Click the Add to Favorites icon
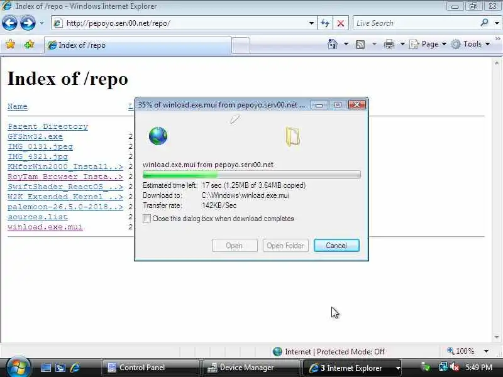503x377 pixels. tap(29, 44)
